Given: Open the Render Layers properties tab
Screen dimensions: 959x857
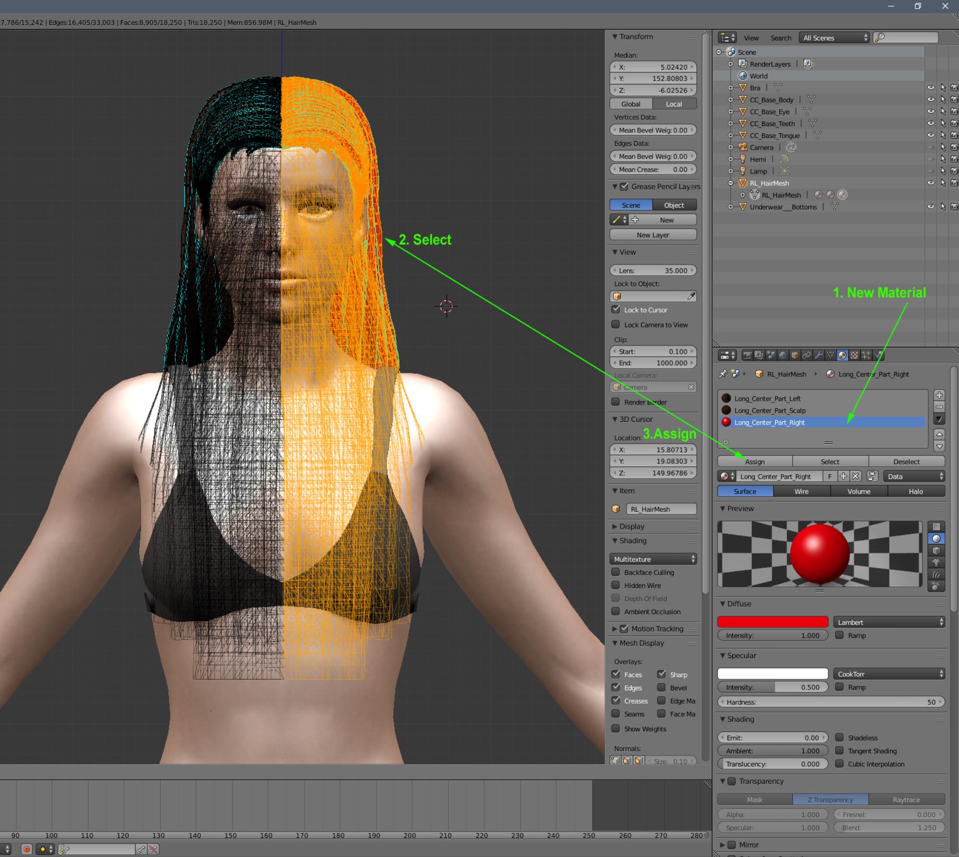Looking at the screenshot, I should point(759,355).
